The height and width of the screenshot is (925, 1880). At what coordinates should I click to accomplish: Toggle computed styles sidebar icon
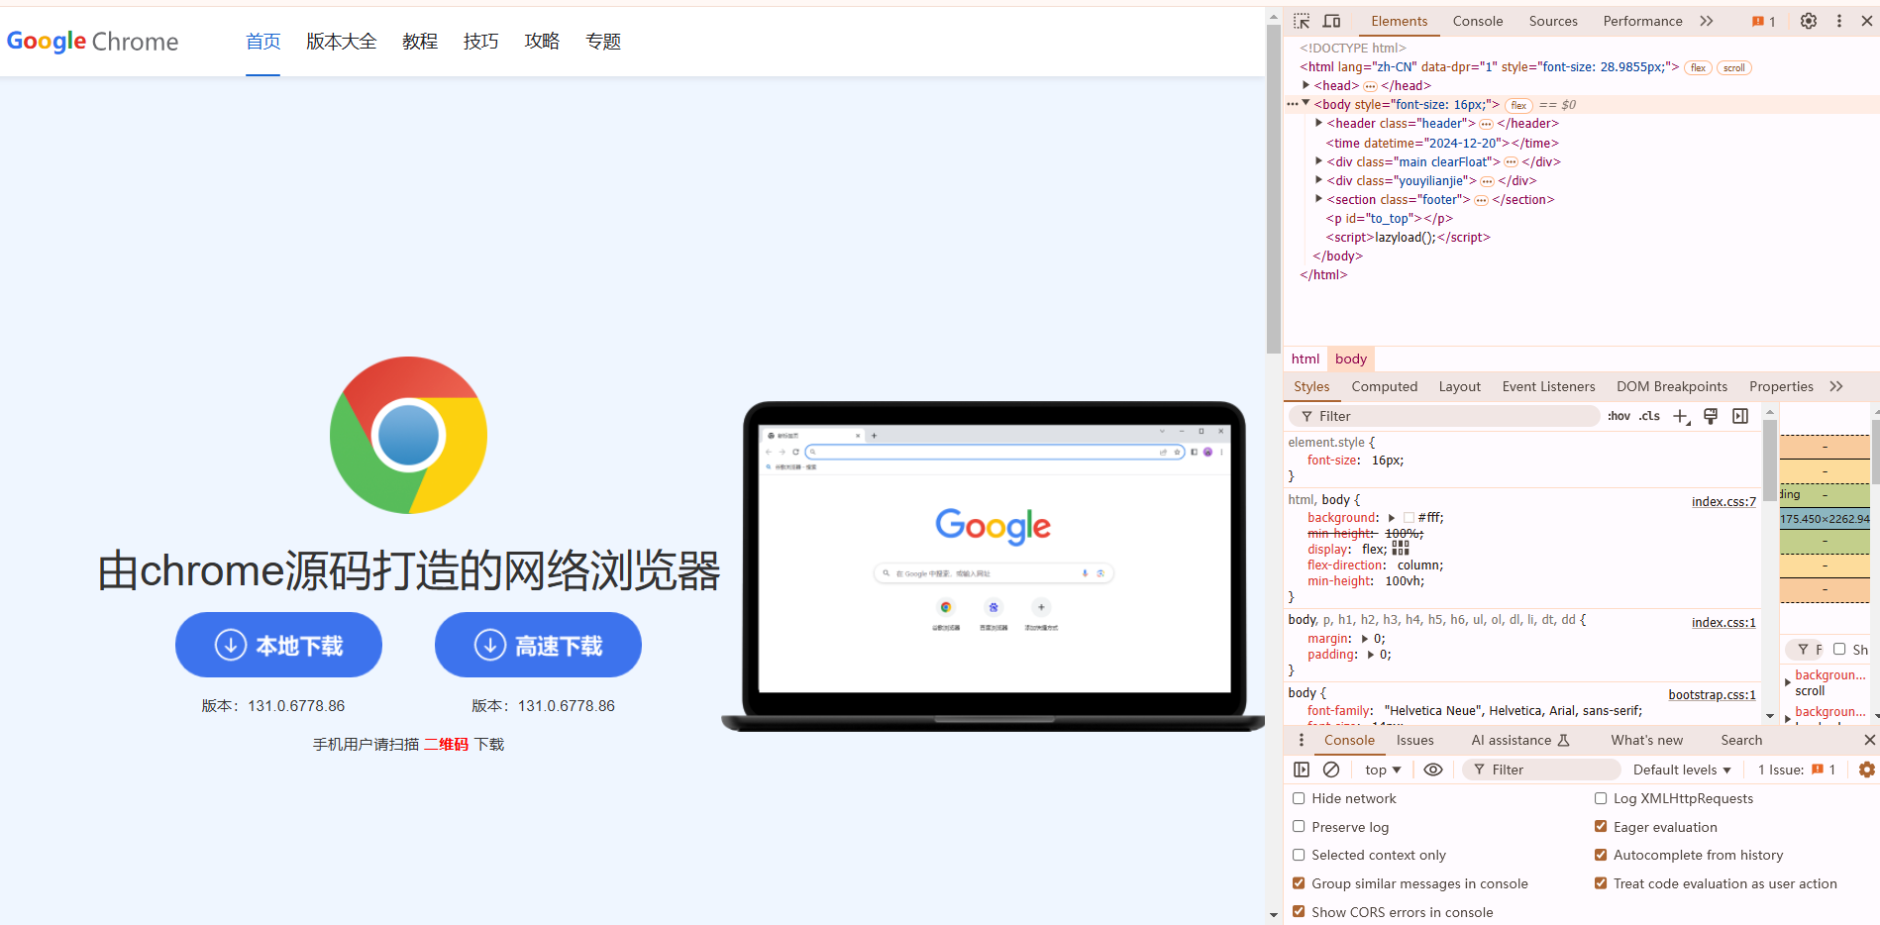tap(1740, 416)
